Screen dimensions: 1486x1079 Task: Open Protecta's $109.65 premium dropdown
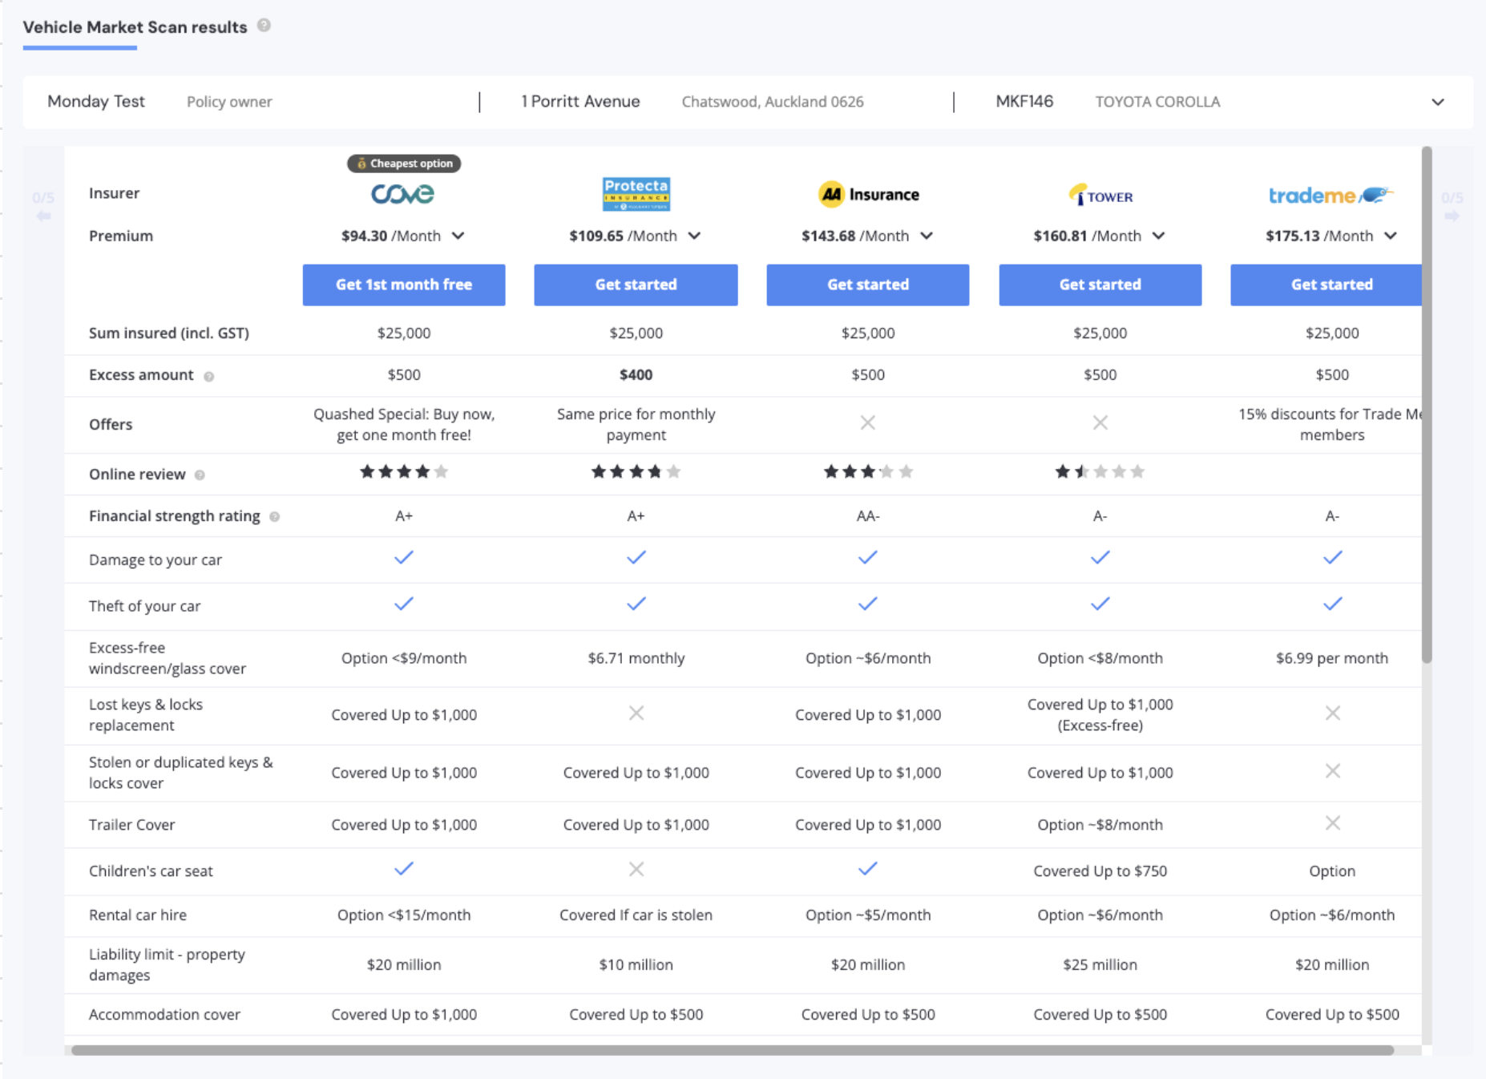[694, 236]
